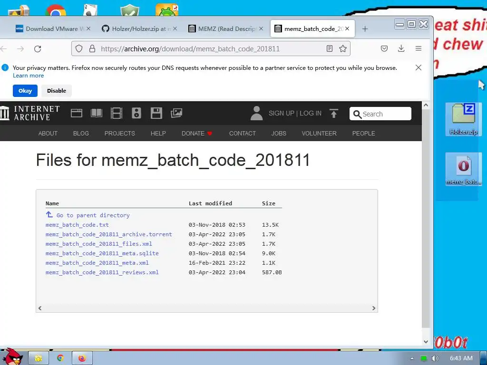Open a new browser tab
Screen dimensions: 487x365
[365, 29]
